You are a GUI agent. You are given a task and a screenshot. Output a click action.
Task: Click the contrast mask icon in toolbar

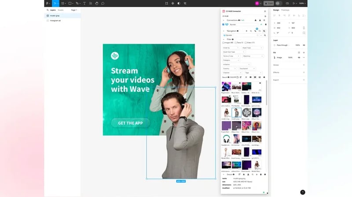coord(179,4)
